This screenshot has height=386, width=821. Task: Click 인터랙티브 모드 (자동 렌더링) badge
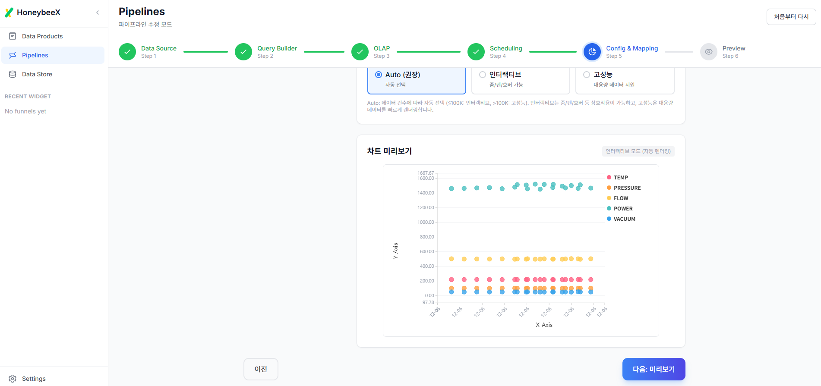638,151
